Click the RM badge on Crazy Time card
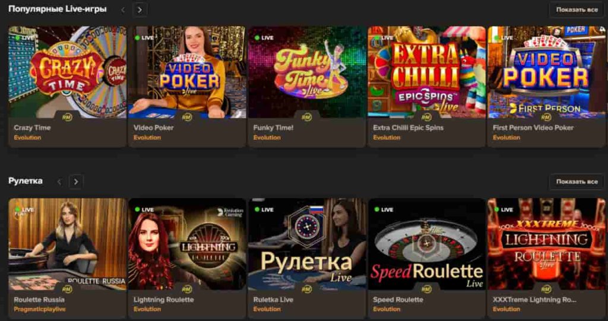 67,117
